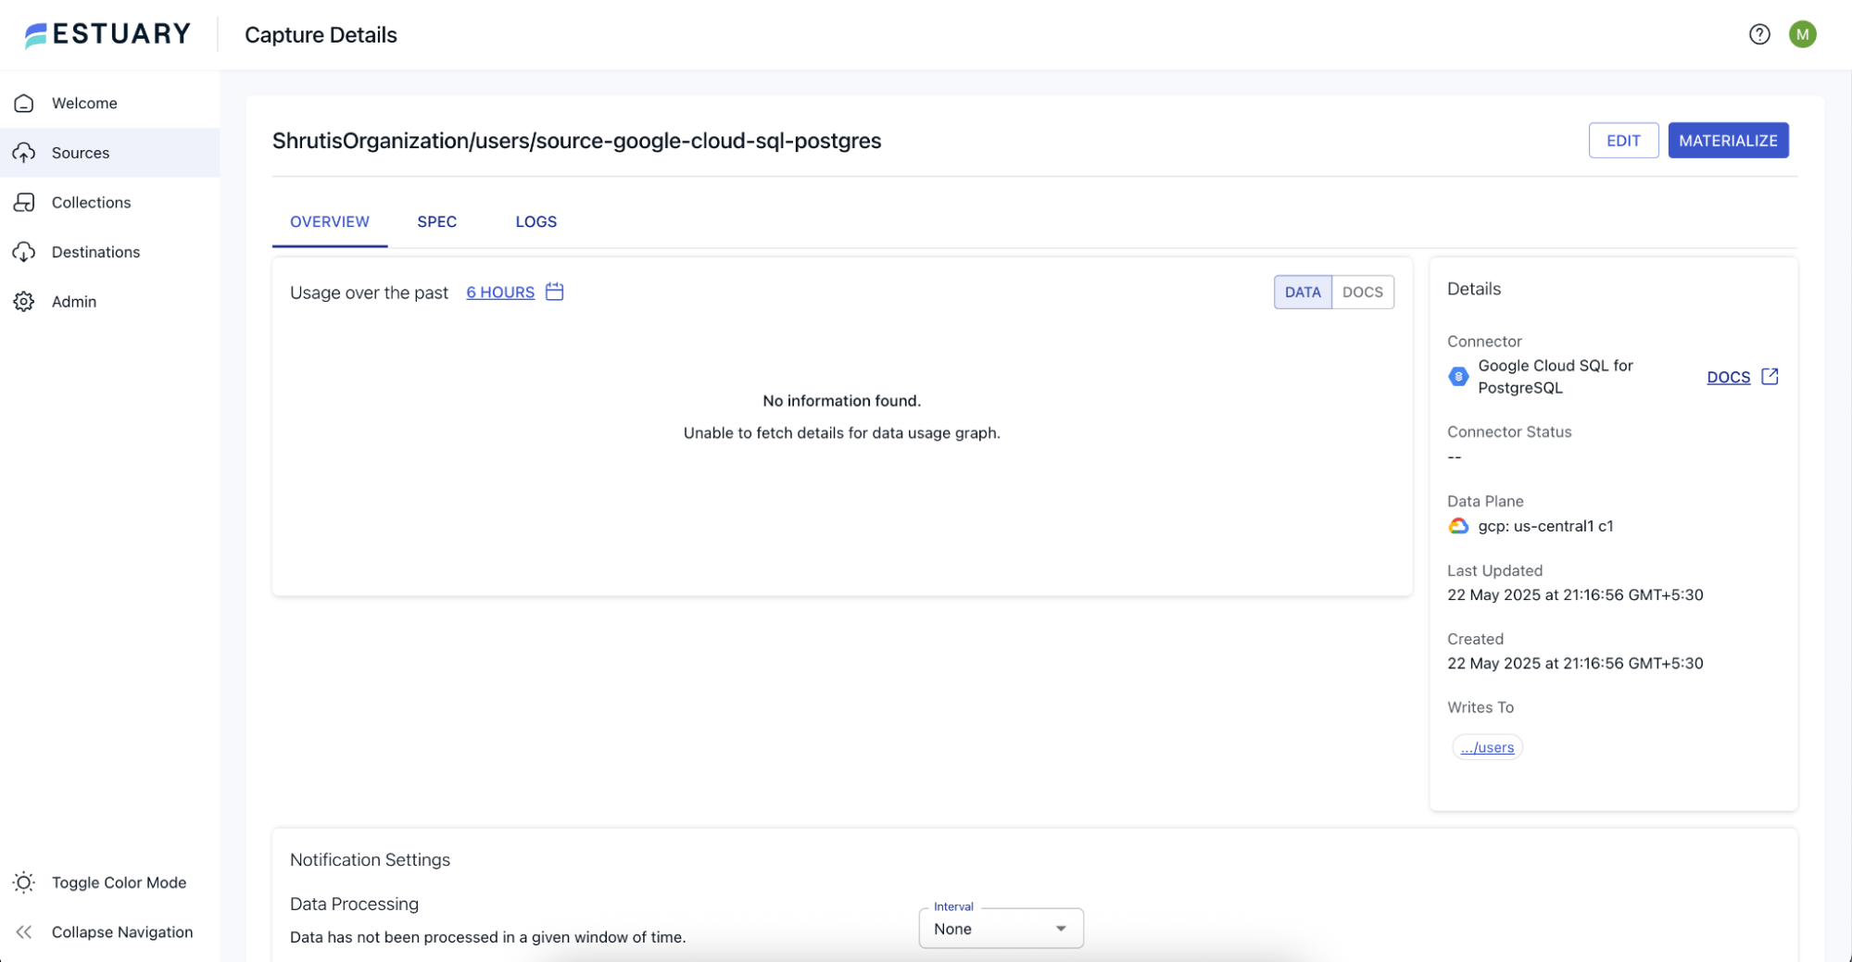The width and height of the screenshot is (1852, 962).
Task: Open the connector DOCS link
Action: coord(1728,377)
